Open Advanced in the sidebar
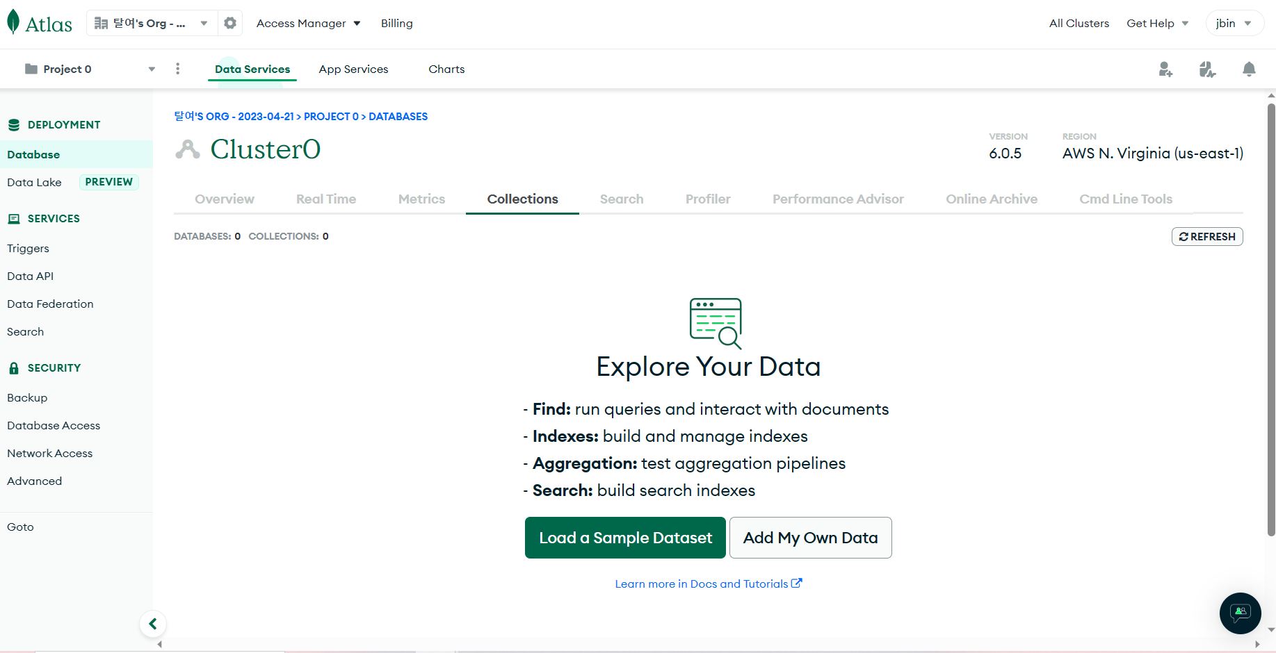Screen dimensions: 1276x653 (x=34, y=481)
